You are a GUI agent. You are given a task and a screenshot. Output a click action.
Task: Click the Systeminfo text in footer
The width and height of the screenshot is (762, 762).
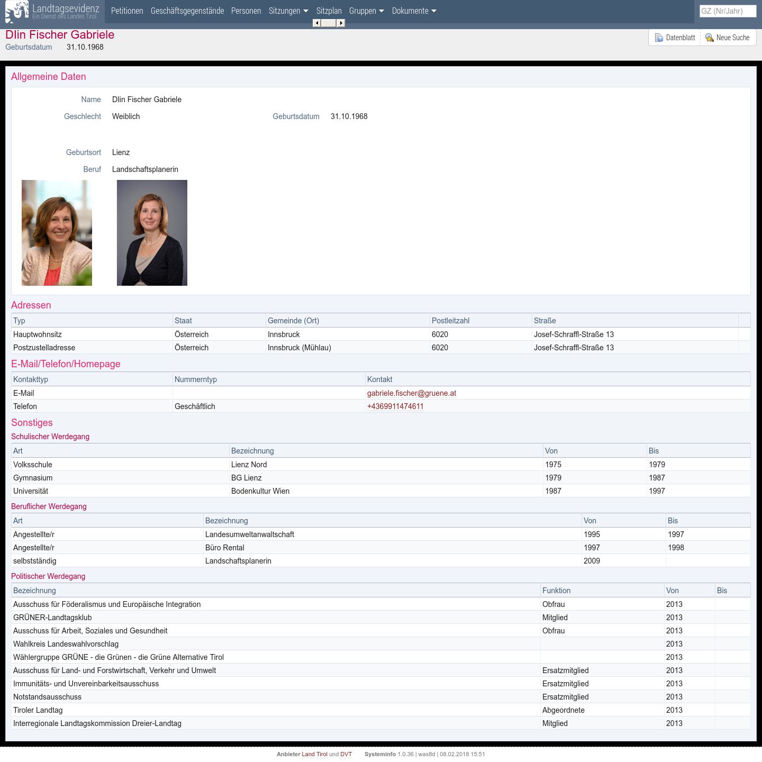[380, 754]
